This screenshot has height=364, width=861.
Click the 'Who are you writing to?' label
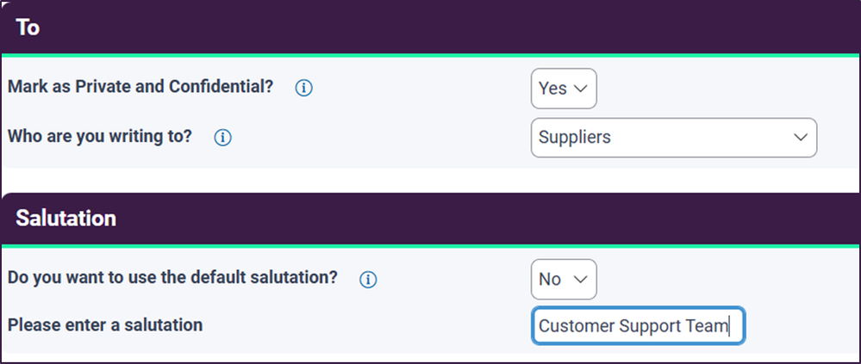100,135
